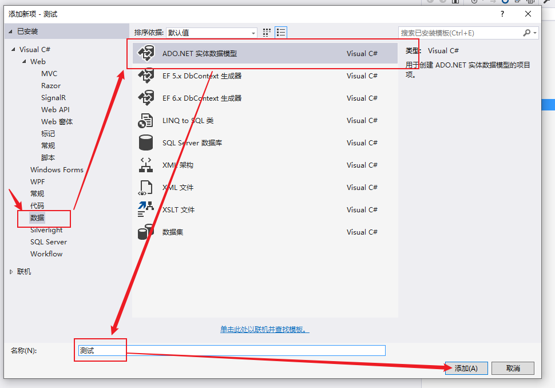
Task: Expand the 联机 section
Action: pos(11,272)
